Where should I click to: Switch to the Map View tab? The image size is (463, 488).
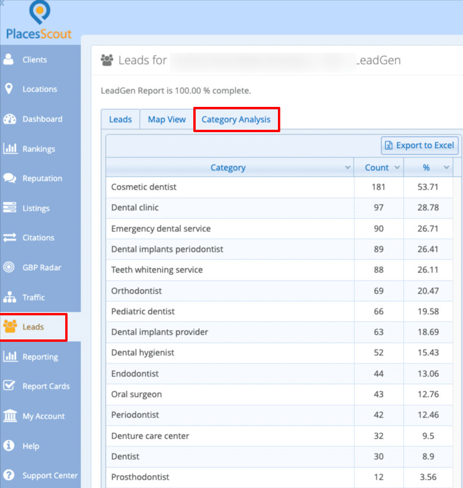point(167,119)
